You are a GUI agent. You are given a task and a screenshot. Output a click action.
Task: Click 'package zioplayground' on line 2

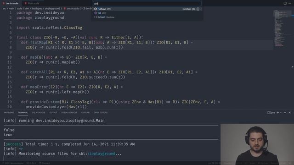tap(40, 18)
